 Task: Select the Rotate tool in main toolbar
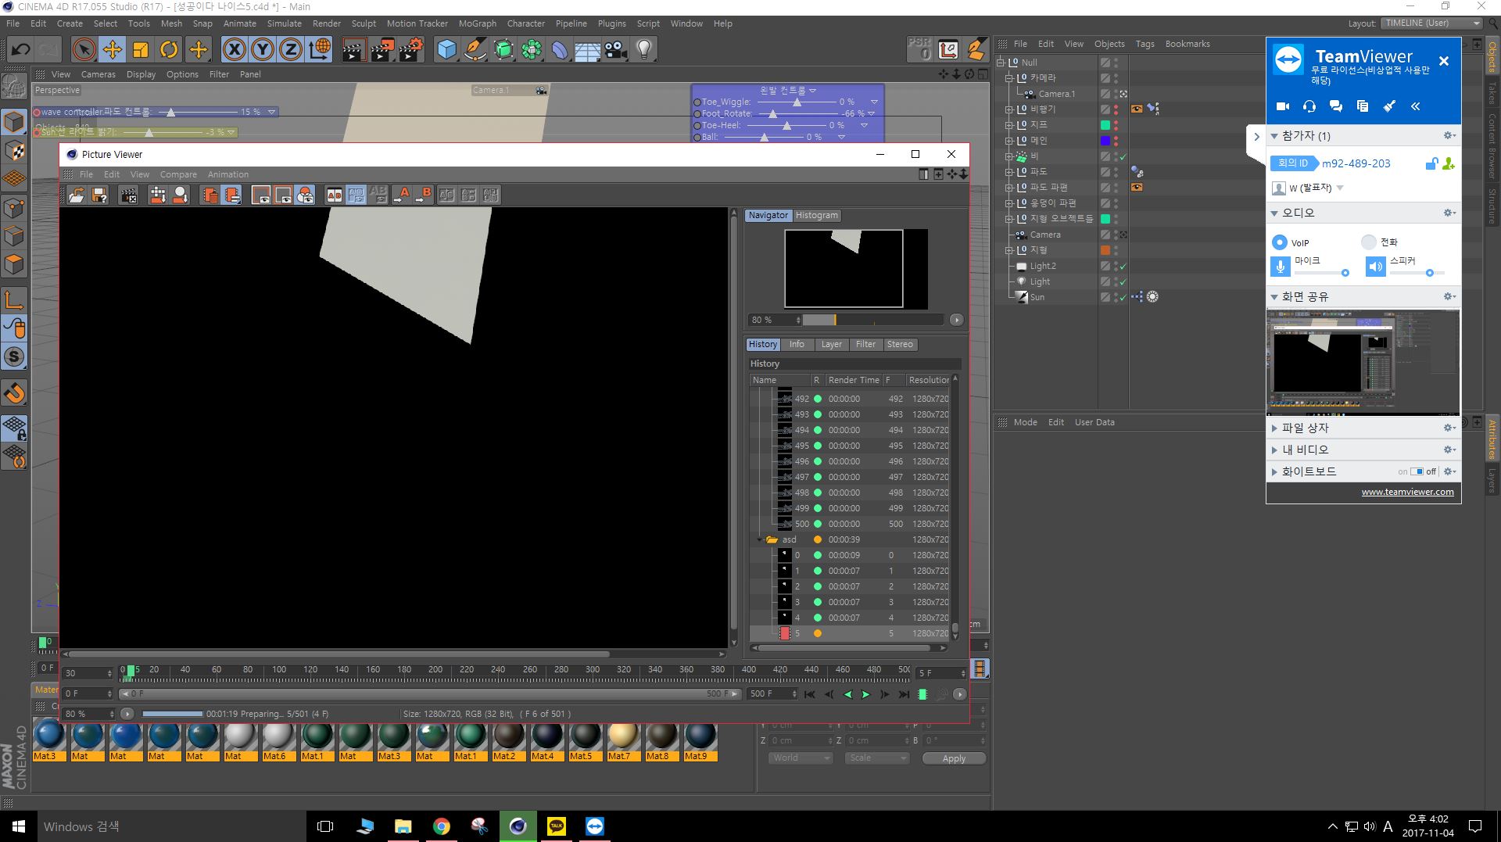tap(169, 50)
